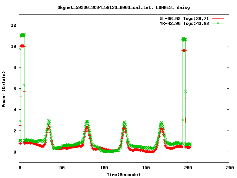237x178 pixels.
Task: Click the x-axis tick label 100
Action: [x=104, y=168]
